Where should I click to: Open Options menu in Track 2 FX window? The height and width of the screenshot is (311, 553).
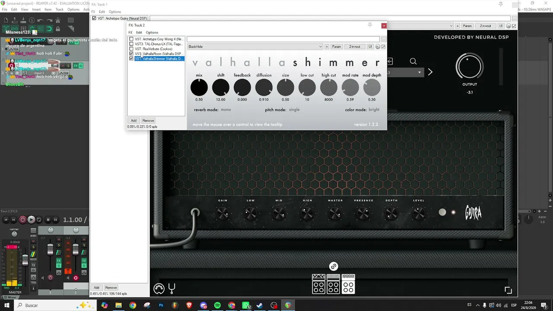coord(152,32)
